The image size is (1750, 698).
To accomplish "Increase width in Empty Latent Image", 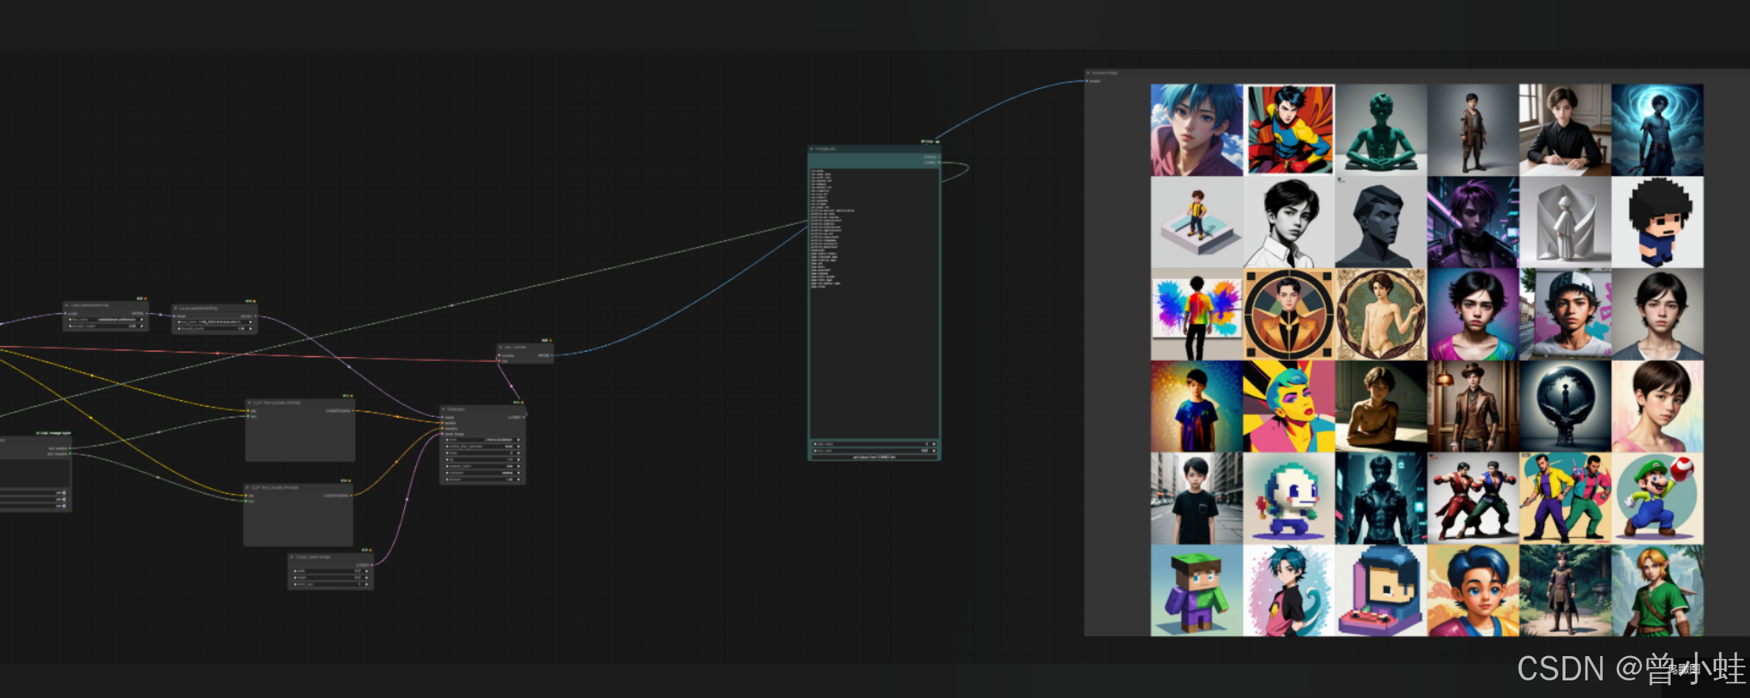I will 367,571.
